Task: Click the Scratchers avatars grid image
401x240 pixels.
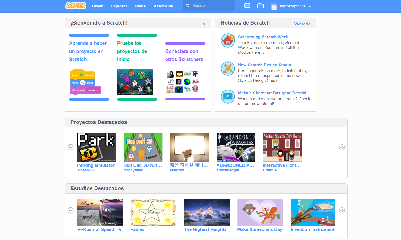Action: point(183,82)
